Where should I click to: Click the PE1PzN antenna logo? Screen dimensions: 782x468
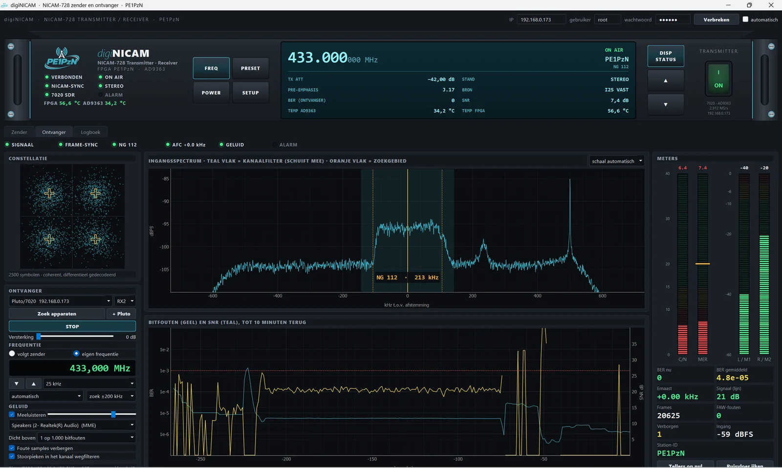(62, 58)
